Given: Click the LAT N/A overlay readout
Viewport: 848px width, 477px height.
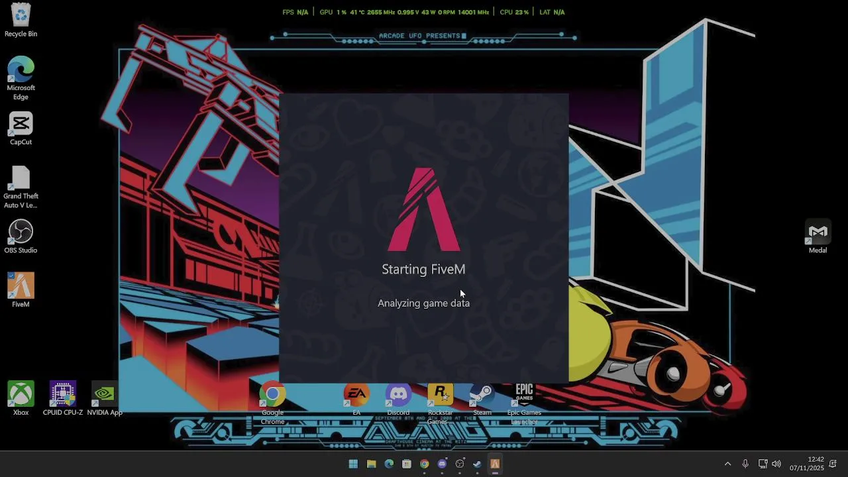Looking at the screenshot, I should (552, 12).
